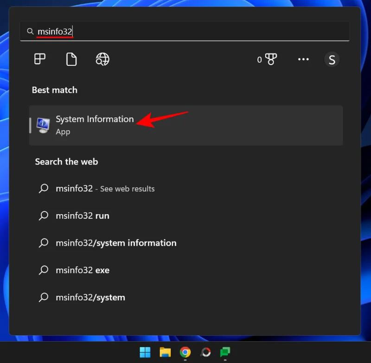Launch Chrome from the taskbar
The image size is (371, 363).
(x=185, y=352)
